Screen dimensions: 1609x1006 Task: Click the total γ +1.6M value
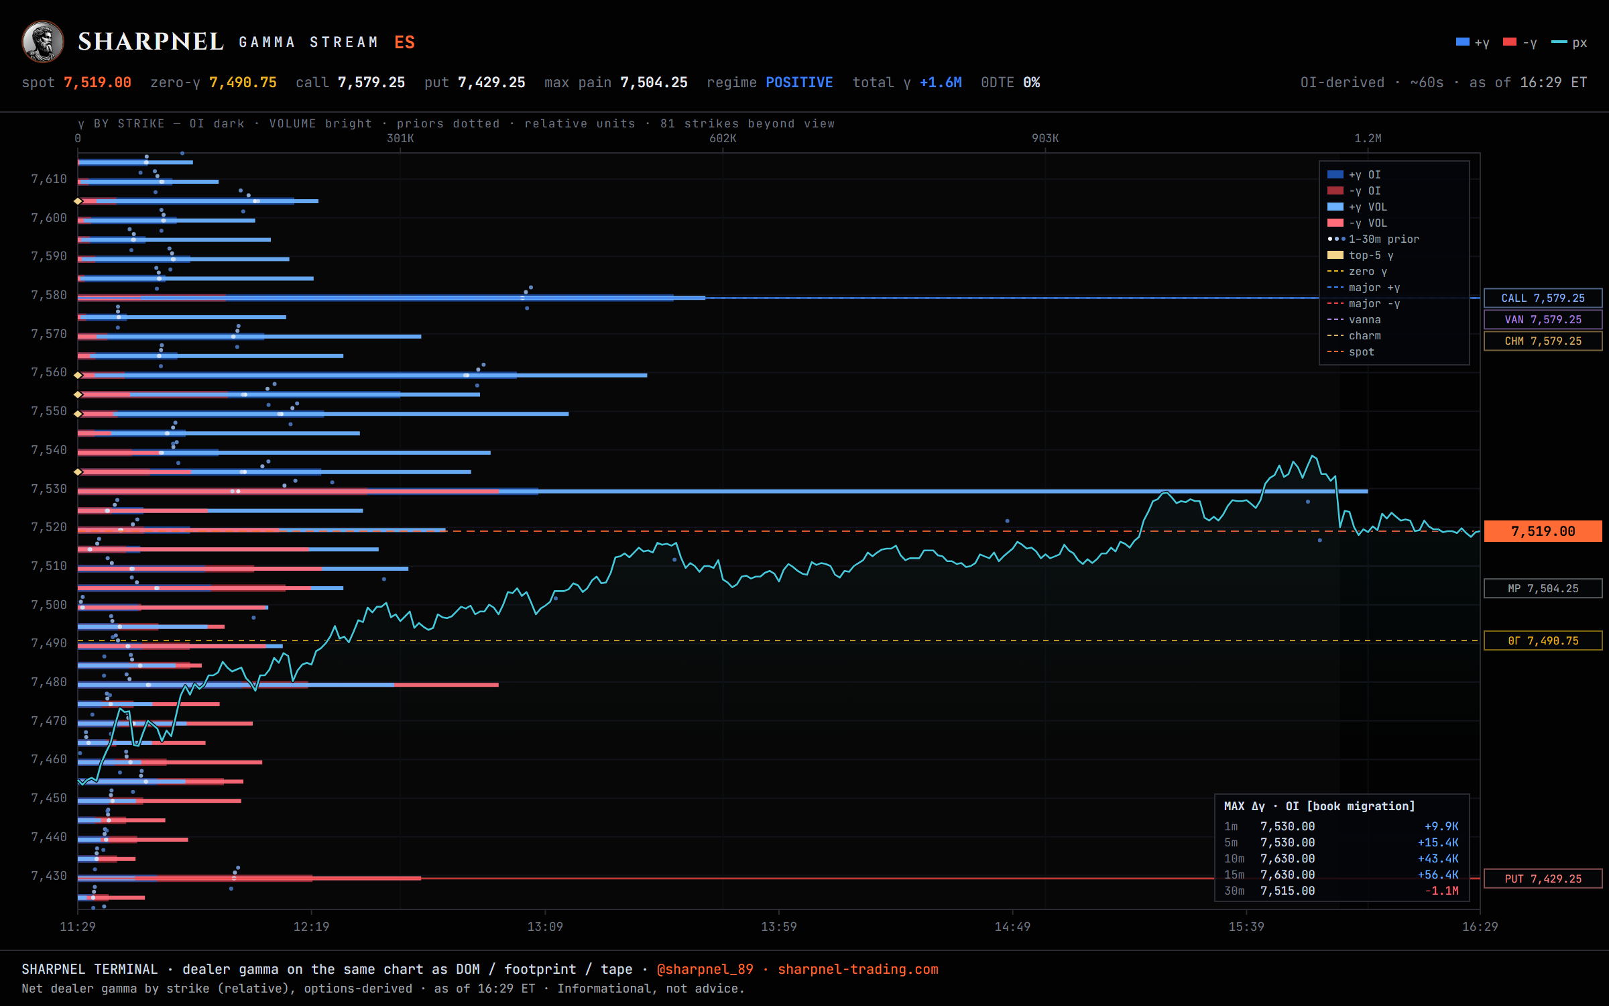[x=941, y=82]
